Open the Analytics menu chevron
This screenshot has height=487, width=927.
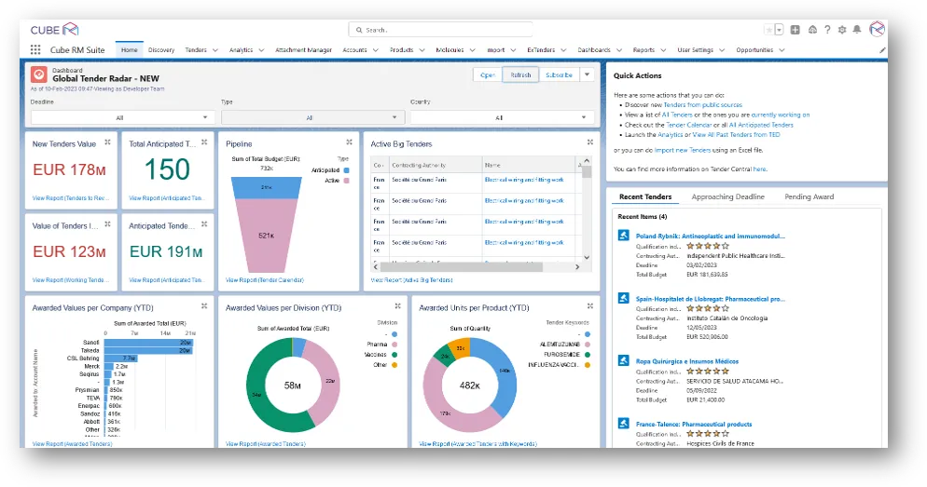pos(261,50)
